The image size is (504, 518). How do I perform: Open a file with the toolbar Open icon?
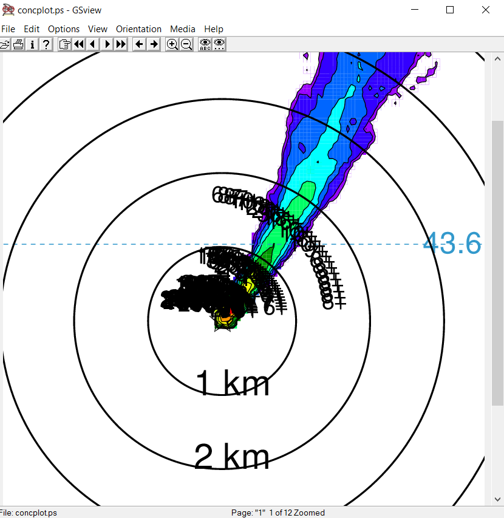[4, 44]
